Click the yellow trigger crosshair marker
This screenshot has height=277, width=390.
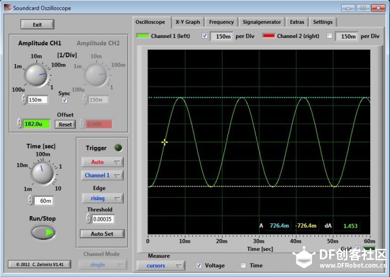(164, 142)
